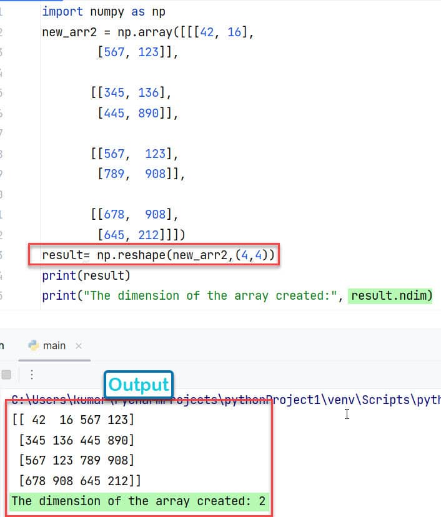Click the 'import numpy as np' line
441x517 pixels.
[x=104, y=12]
